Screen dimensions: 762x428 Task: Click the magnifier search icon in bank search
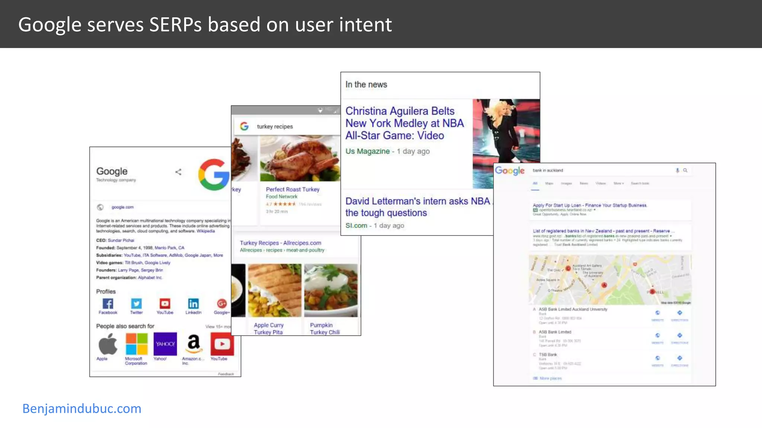pos(685,171)
